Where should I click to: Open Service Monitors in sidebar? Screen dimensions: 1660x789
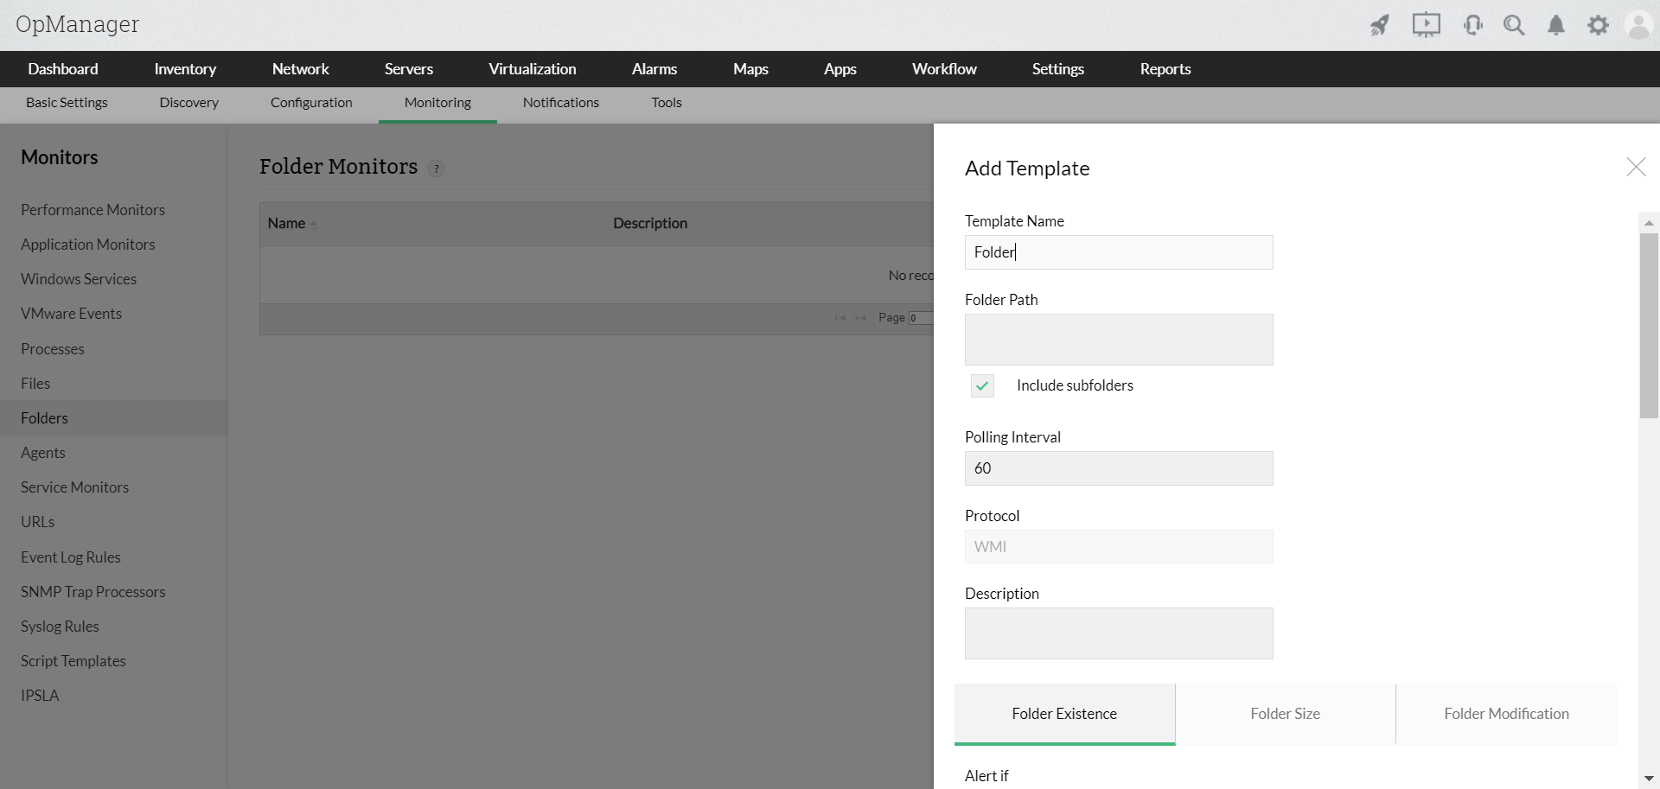[x=74, y=487]
